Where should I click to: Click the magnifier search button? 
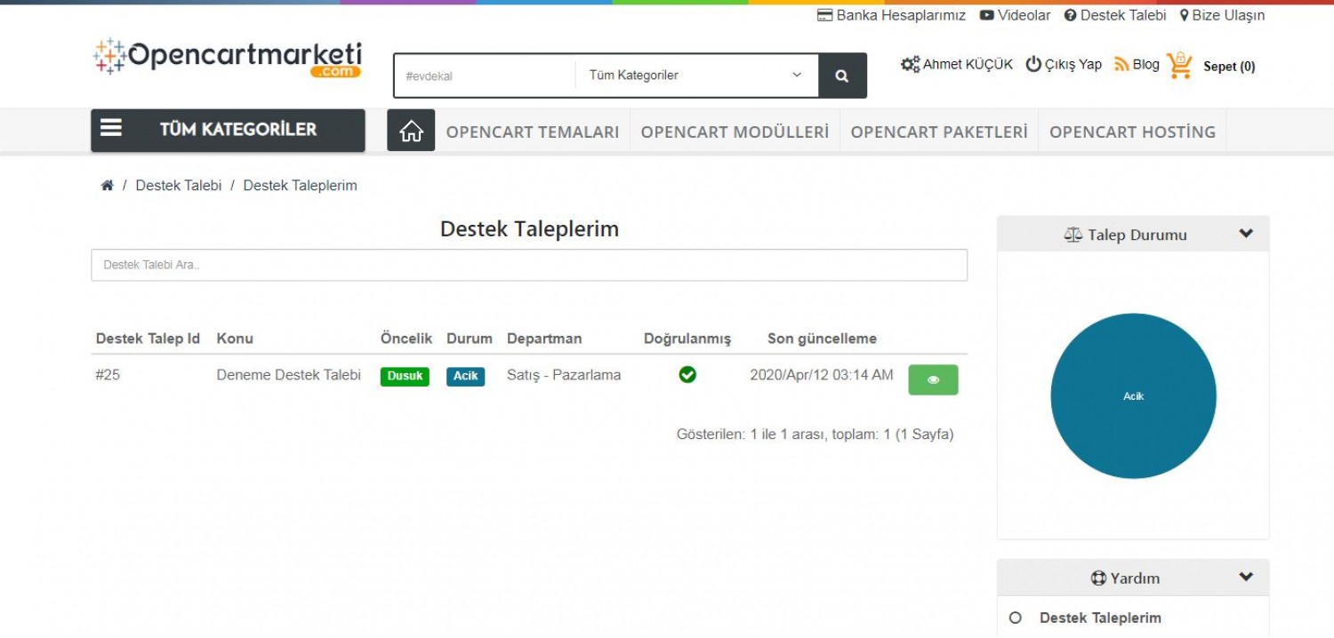click(x=842, y=76)
